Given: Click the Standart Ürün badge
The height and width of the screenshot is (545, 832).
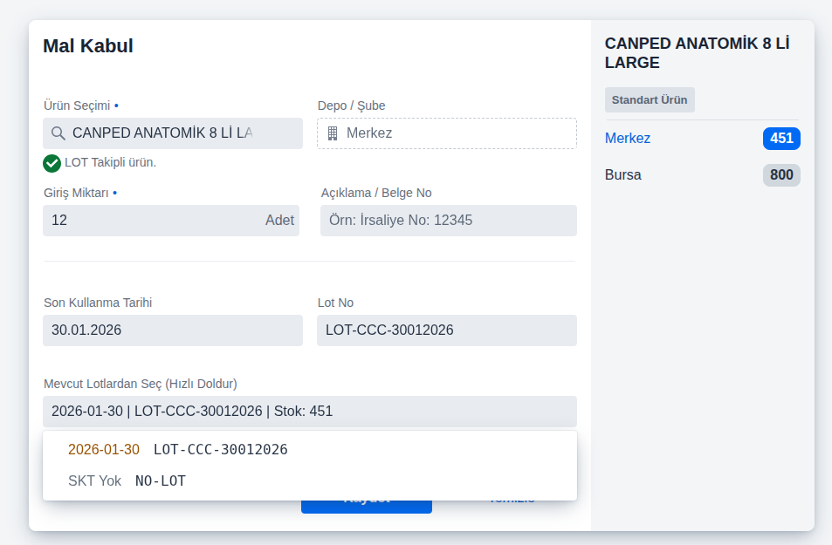Looking at the screenshot, I should [650, 99].
